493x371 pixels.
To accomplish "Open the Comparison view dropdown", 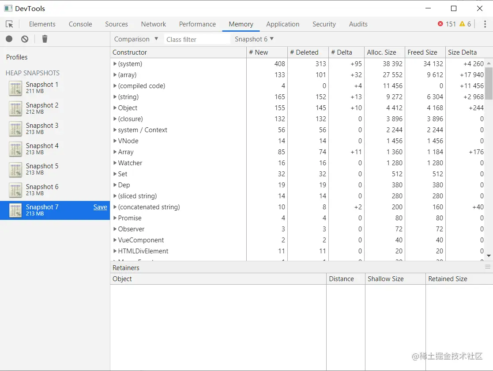I will (x=136, y=39).
